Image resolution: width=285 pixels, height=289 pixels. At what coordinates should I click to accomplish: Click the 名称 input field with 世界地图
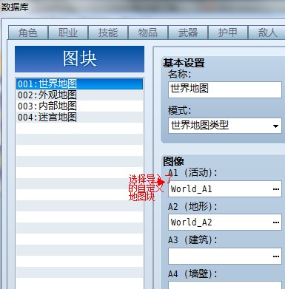(225, 89)
